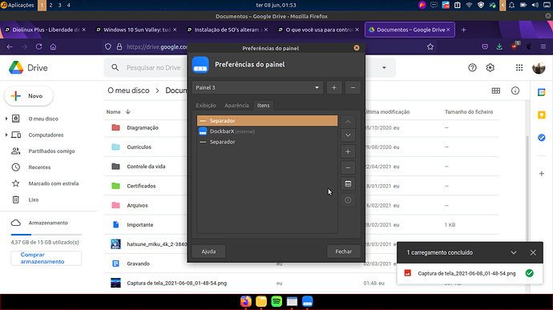
Task: Edit the selected panel item properties
Action: click(x=348, y=183)
